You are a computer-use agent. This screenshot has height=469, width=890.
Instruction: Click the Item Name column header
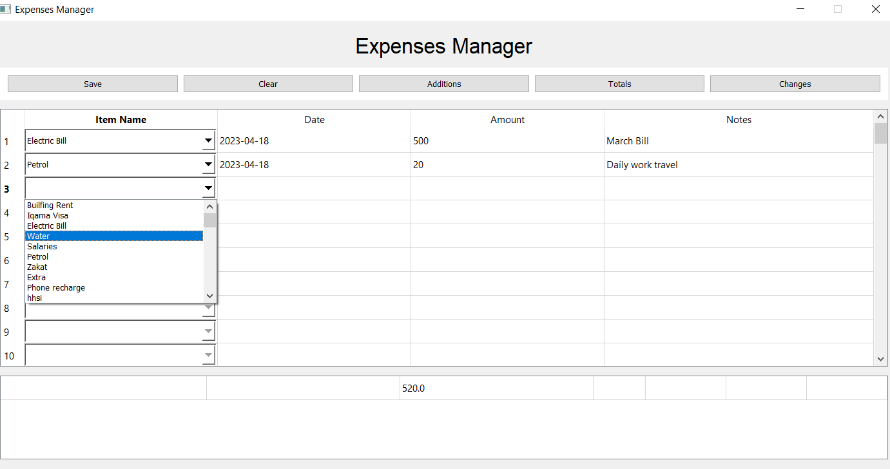coord(121,120)
